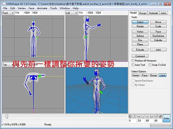This screenshot has height=129, width=173.
Task: Step back one frame with the < button
Action: click(x=143, y=116)
